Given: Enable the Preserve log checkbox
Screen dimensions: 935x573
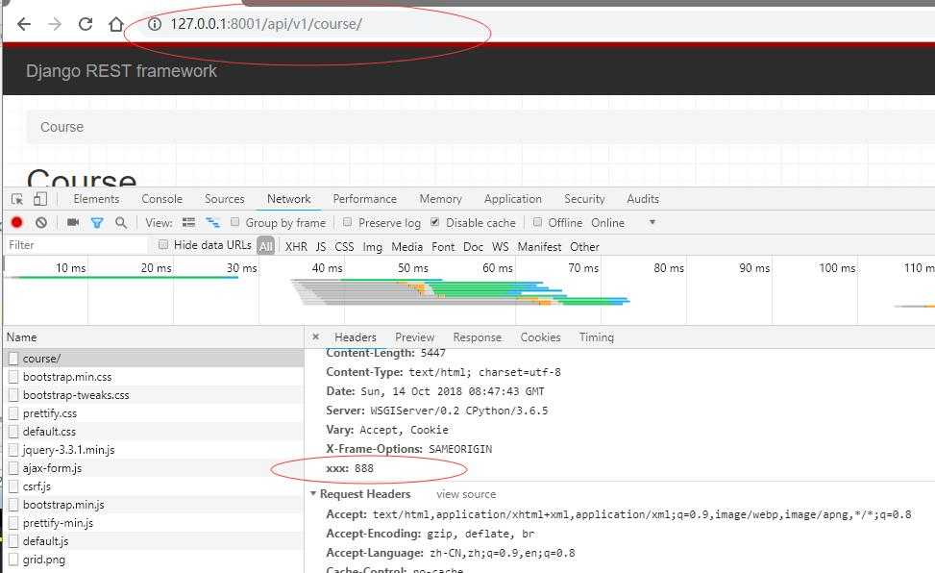Looking at the screenshot, I should pos(347,222).
